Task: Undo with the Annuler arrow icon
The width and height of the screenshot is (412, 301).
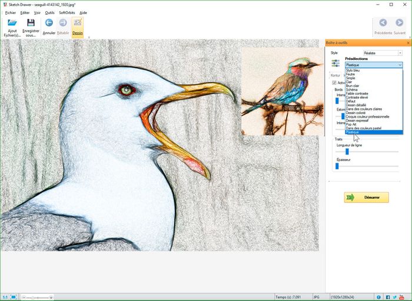Action: pos(49,23)
